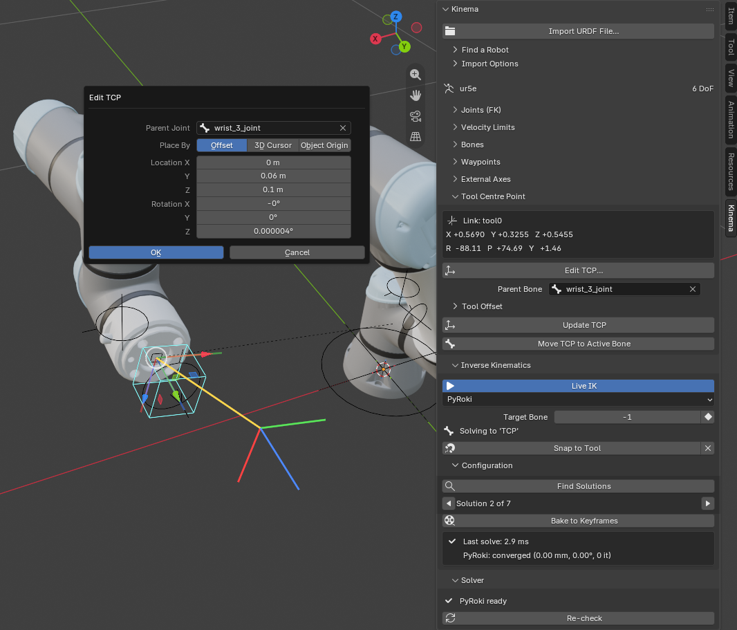The width and height of the screenshot is (737, 630).
Task: Click the play icon on Live IK
Action: 450,386
